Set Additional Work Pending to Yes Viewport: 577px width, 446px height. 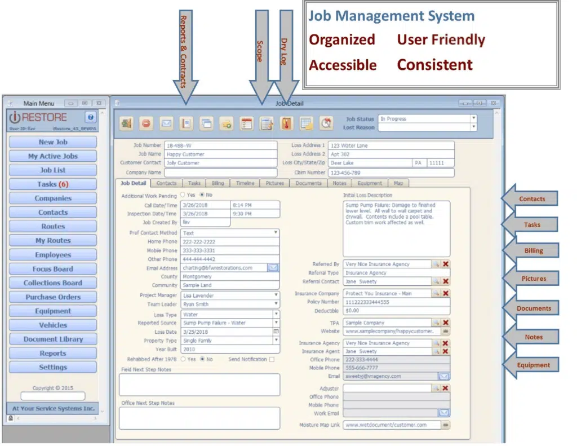[182, 195]
